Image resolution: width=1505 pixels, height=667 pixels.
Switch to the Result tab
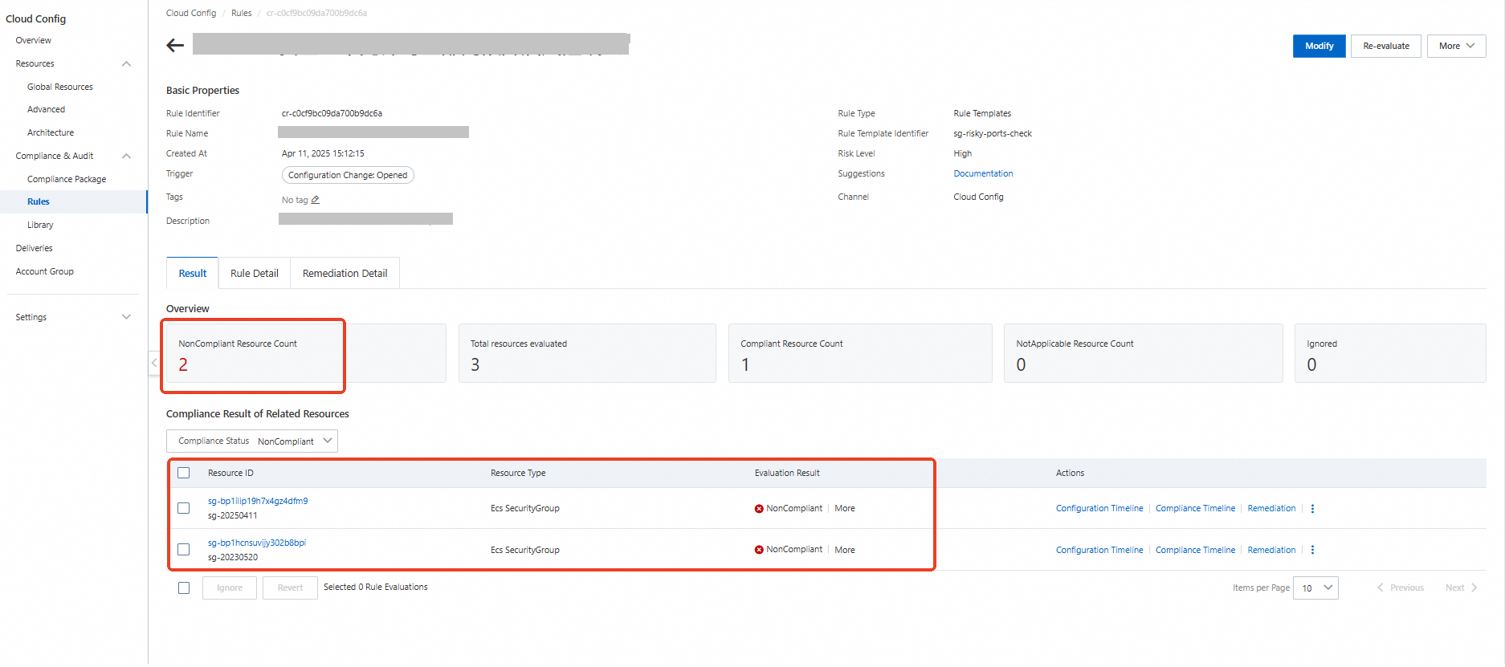193,273
